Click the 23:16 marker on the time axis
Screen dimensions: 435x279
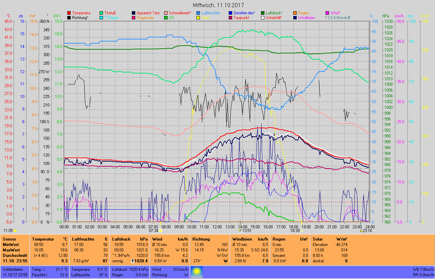361,230
